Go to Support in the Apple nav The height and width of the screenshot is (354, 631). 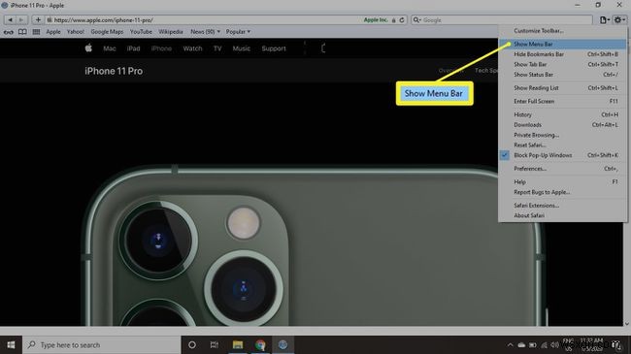pos(274,48)
